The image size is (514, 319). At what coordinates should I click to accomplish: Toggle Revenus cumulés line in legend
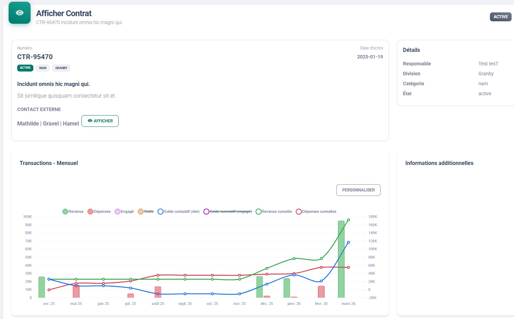(x=274, y=211)
